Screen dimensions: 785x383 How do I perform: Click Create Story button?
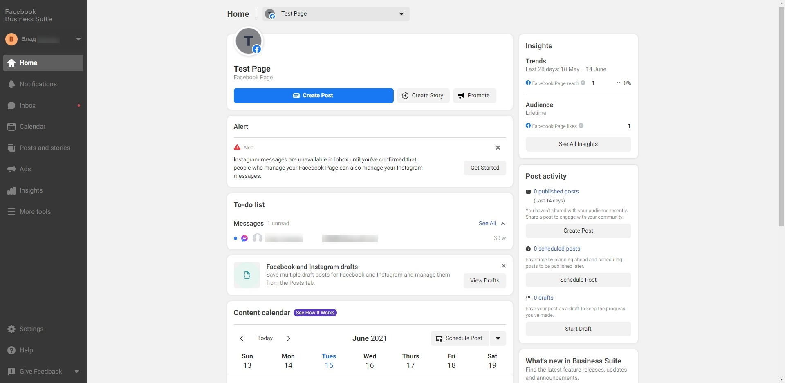pos(423,96)
